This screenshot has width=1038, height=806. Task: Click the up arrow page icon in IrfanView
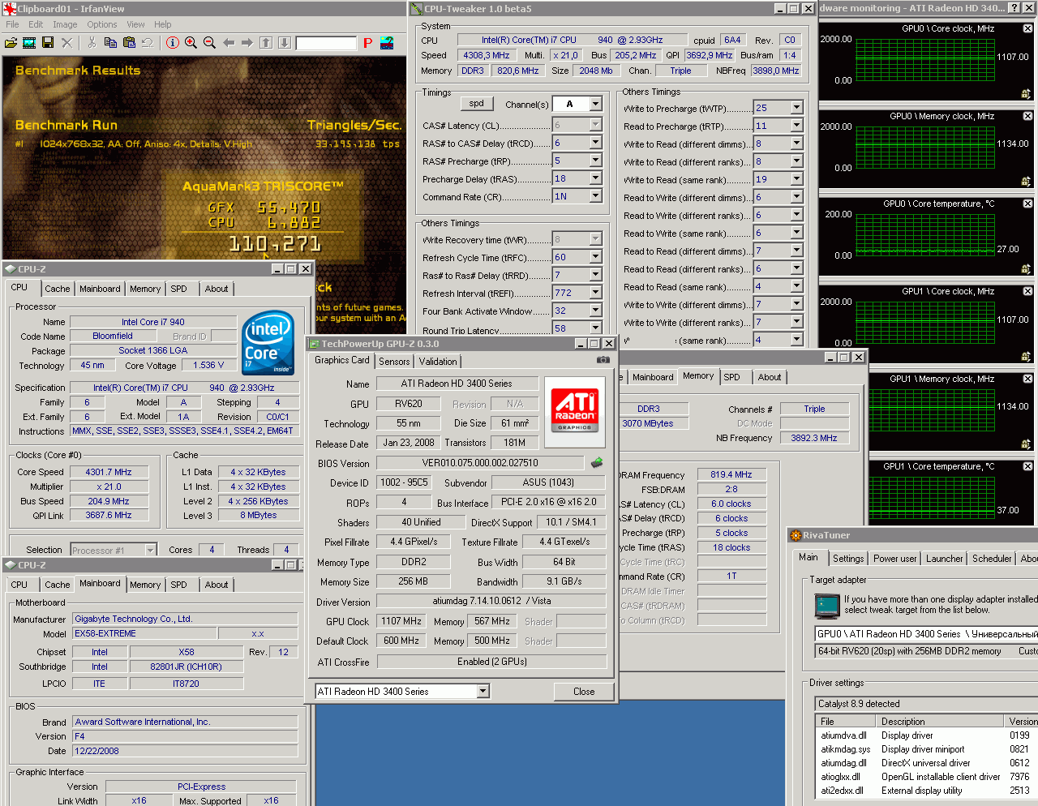click(x=266, y=42)
